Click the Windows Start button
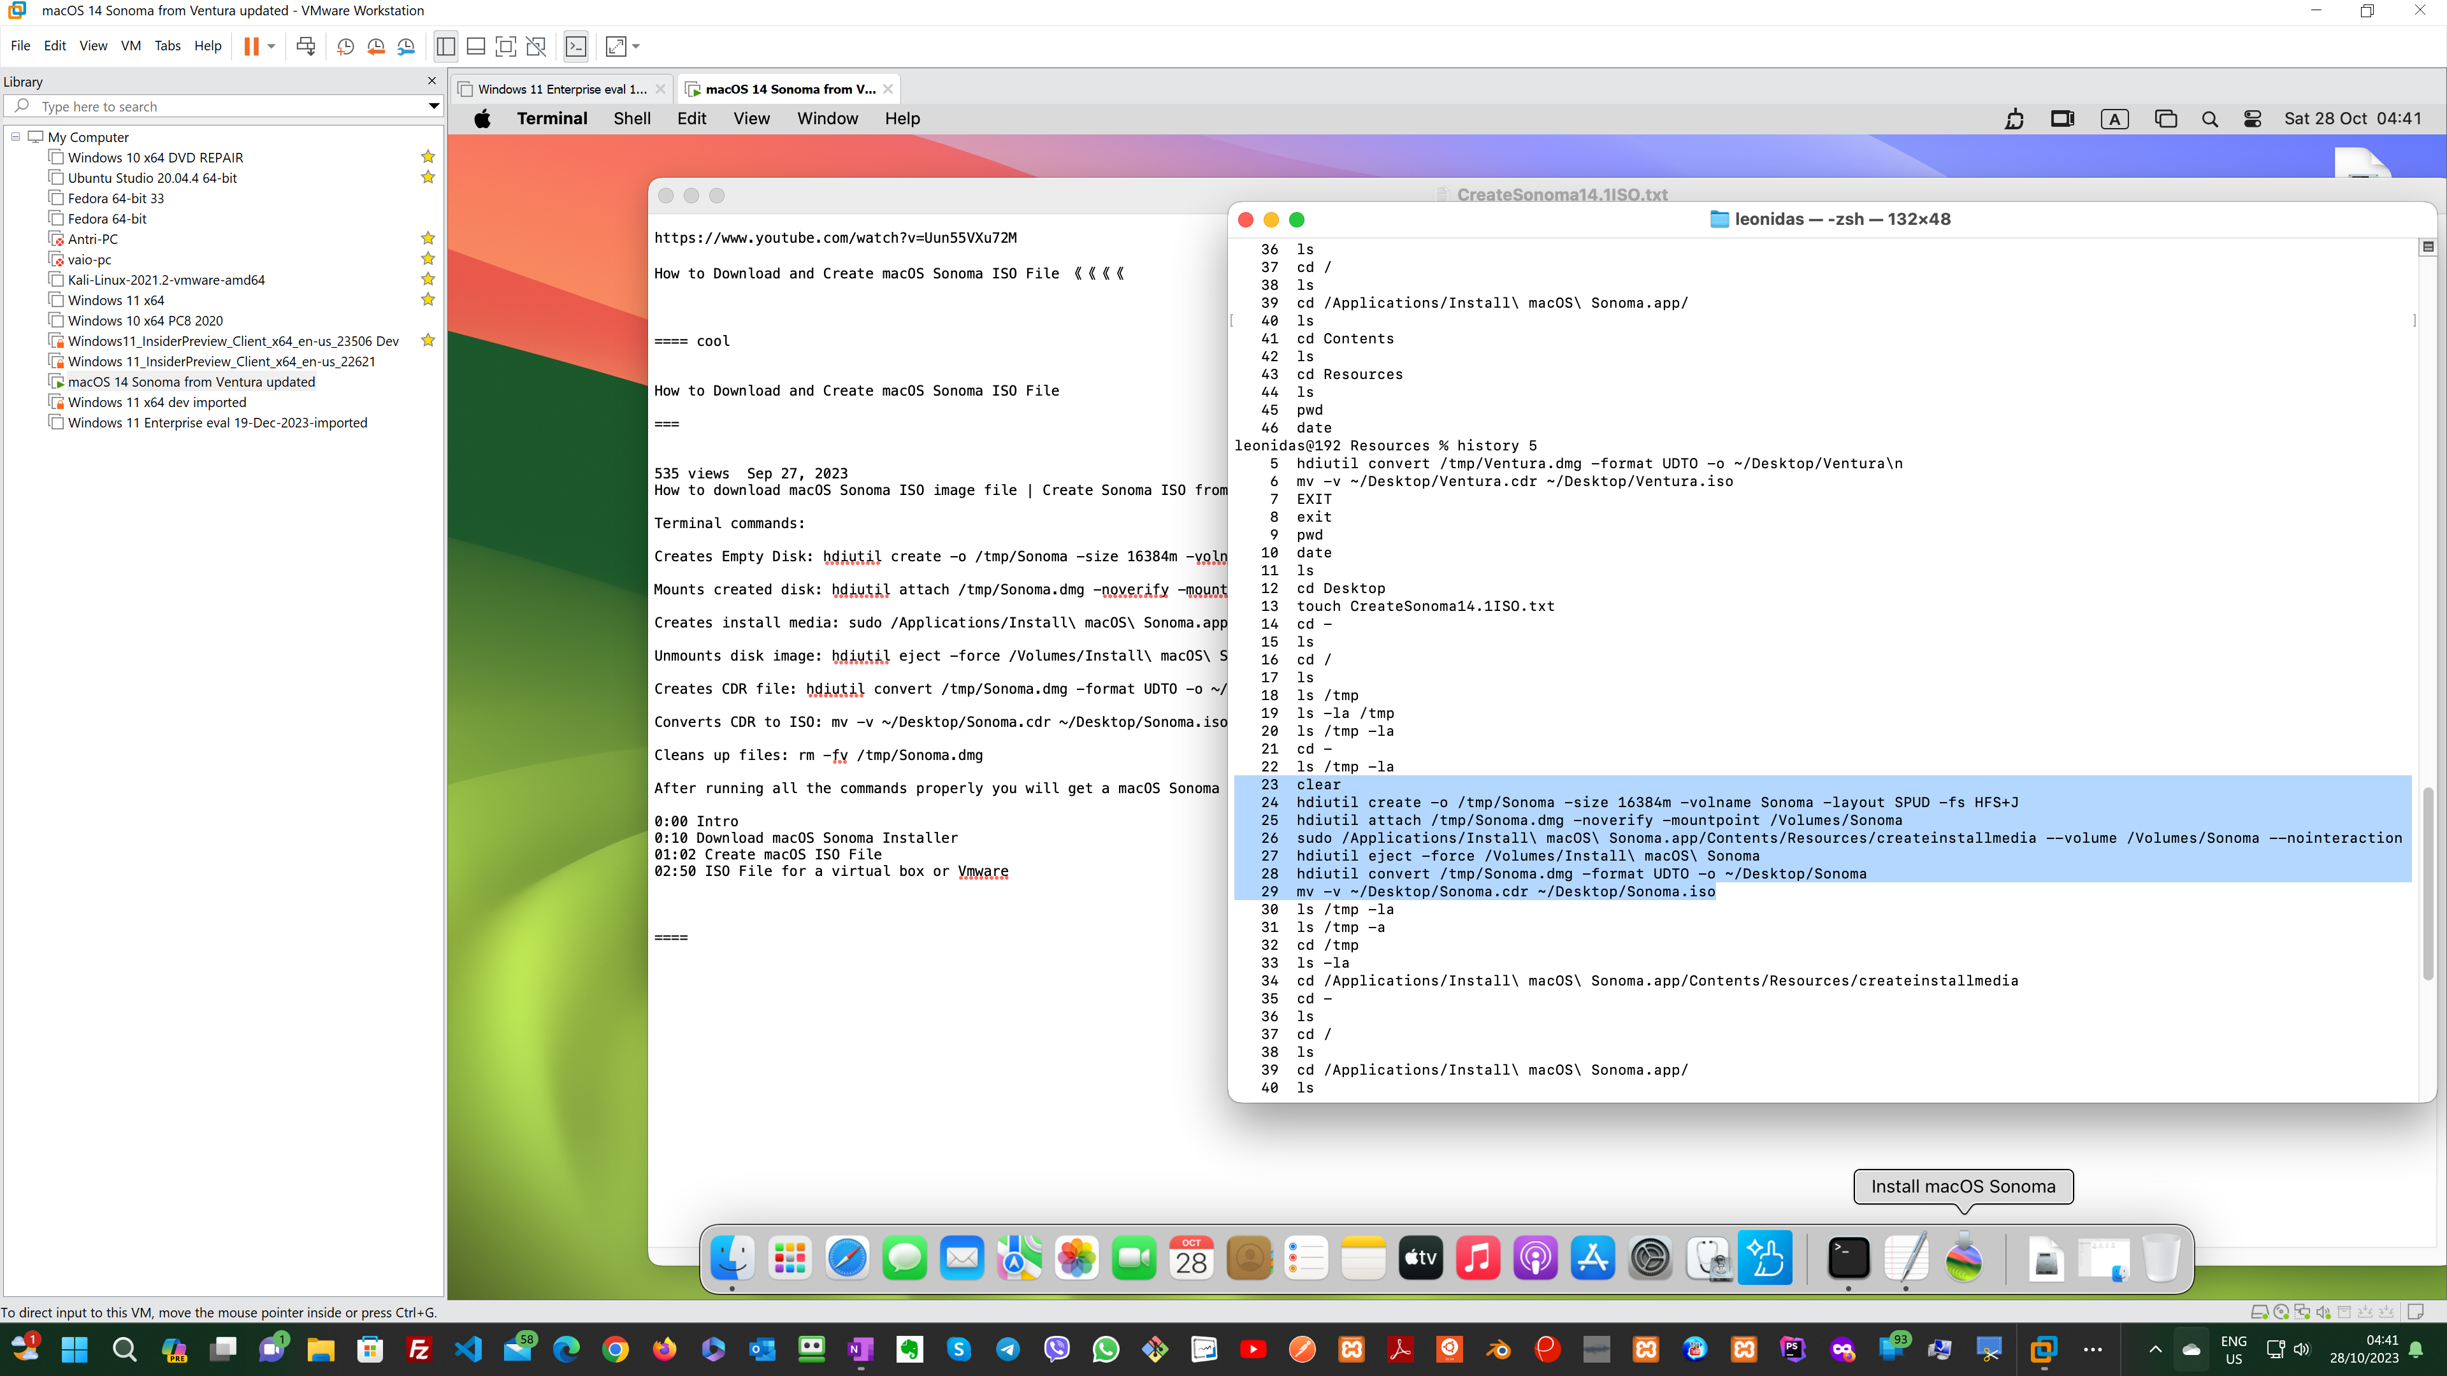This screenshot has height=1376, width=2447. click(74, 1349)
